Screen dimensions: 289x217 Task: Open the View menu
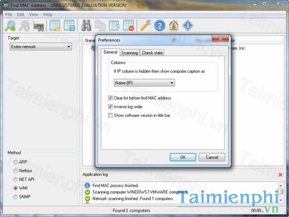[x=34, y=14]
